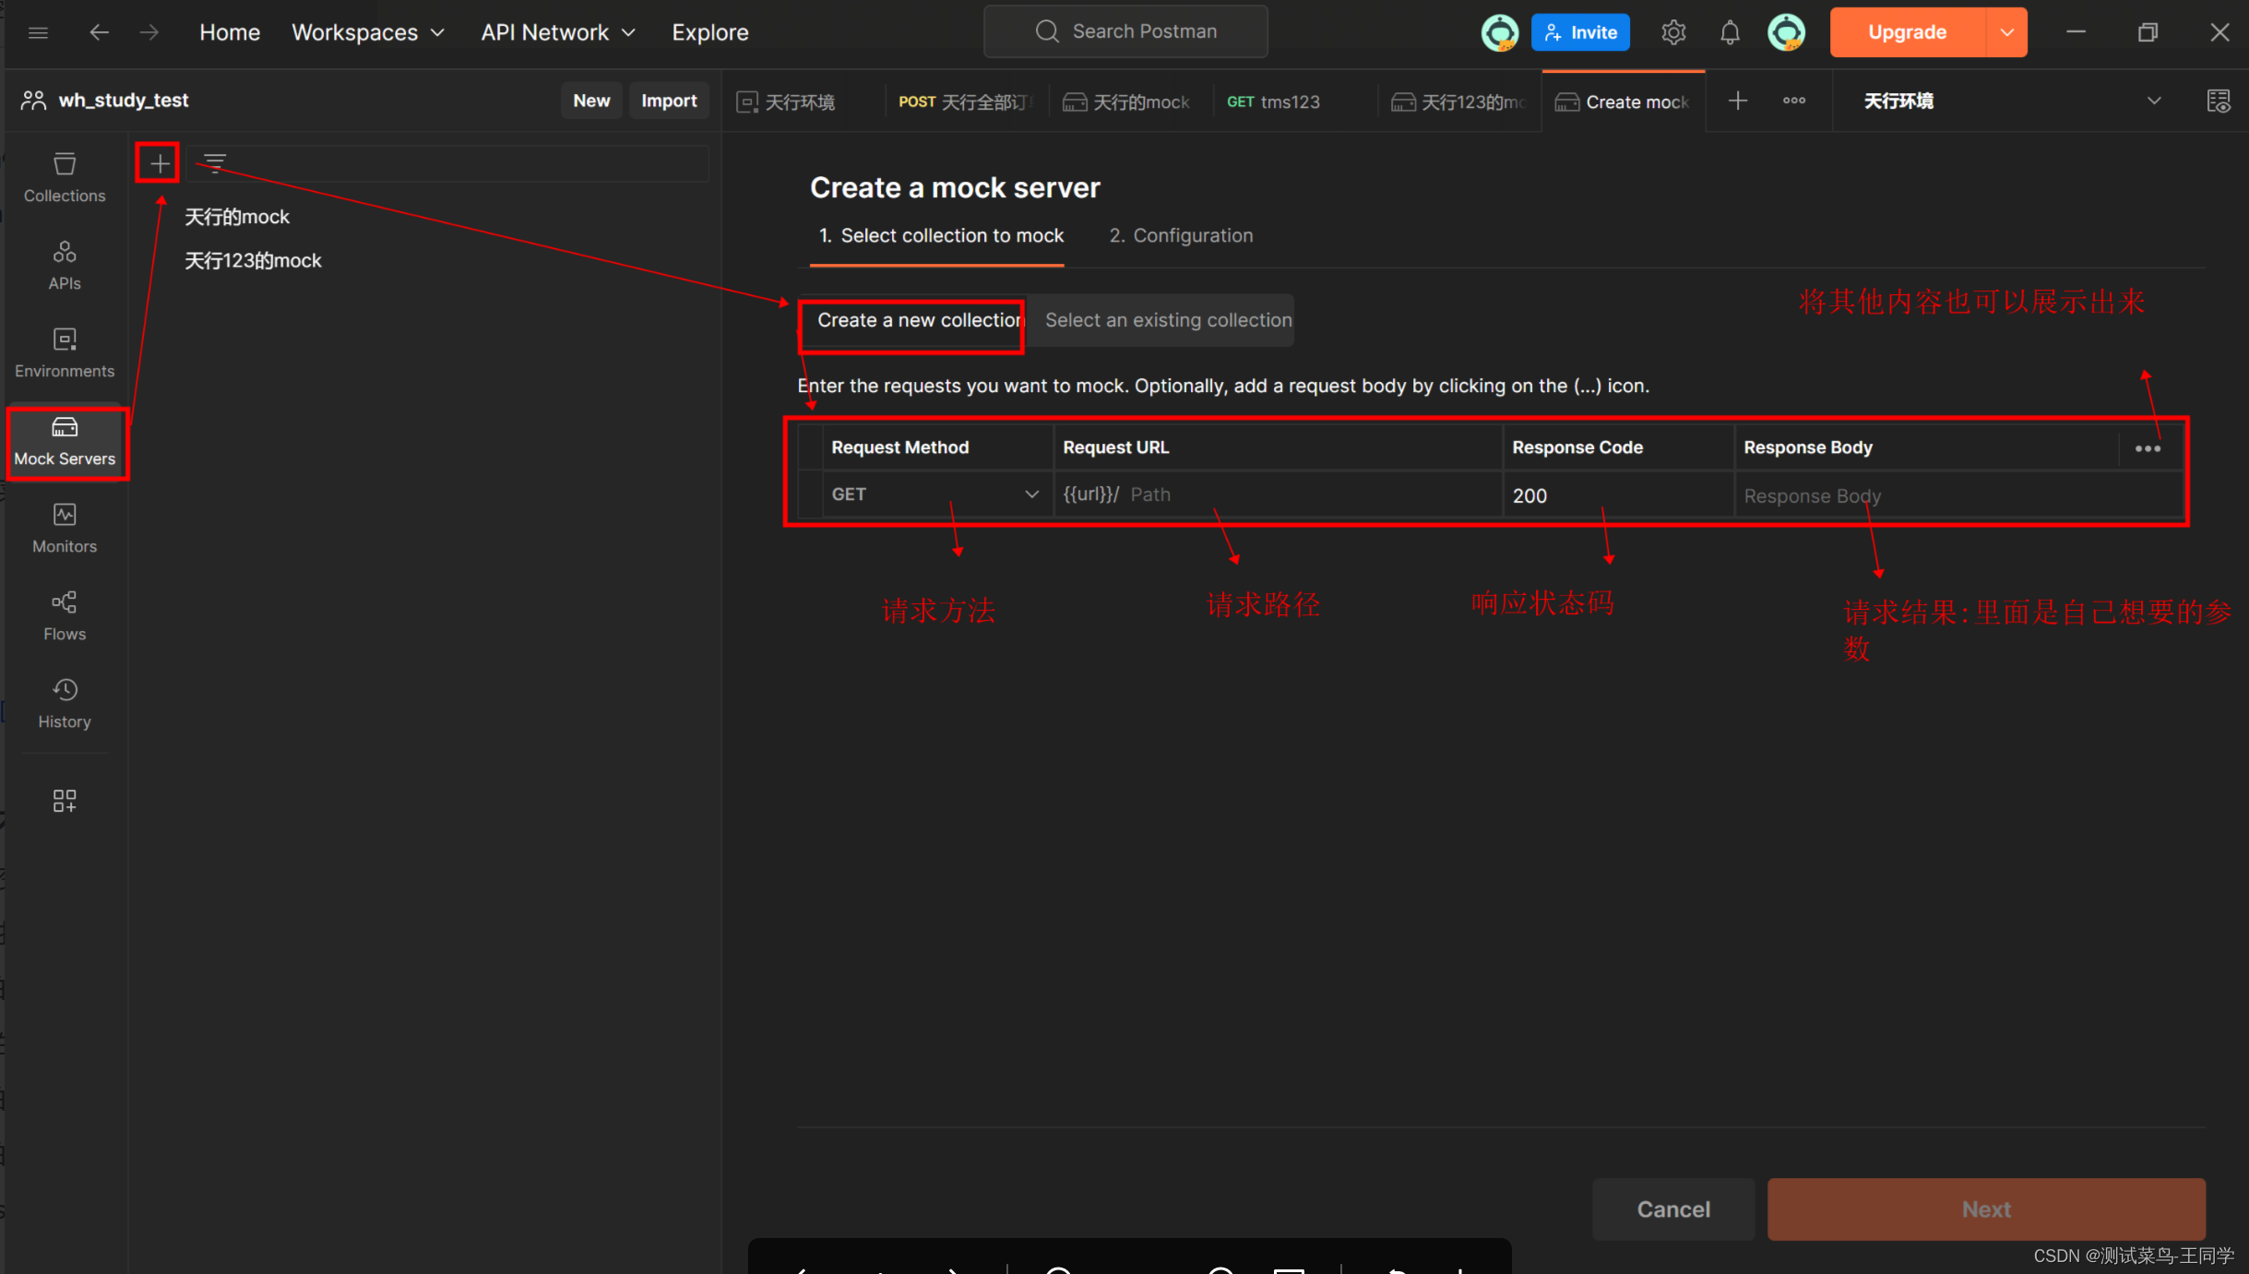
Task: Click the Request URL Path field
Action: click(x=1278, y=494)
